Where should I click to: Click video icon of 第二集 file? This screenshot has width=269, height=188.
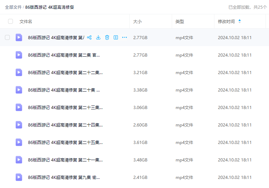click(x=19, y=55)
